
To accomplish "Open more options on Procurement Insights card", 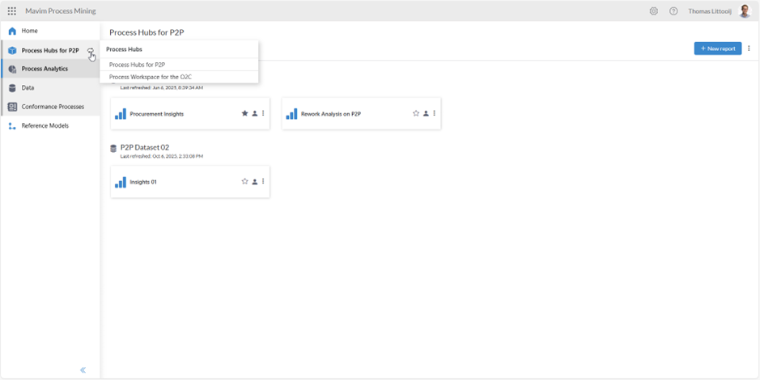I will coord(263,114).
